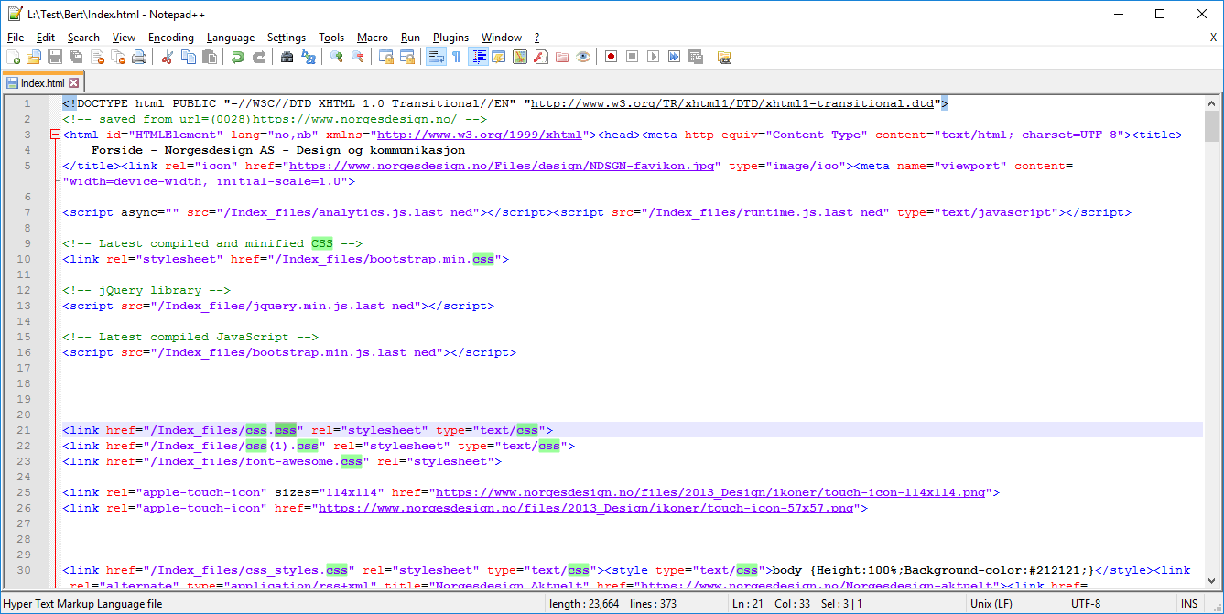Toggle Word wrap toolbar button

click(436, 57)
